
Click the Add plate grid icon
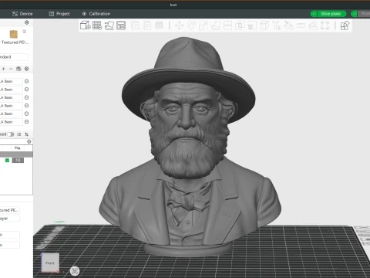click(x=97, y=25)
